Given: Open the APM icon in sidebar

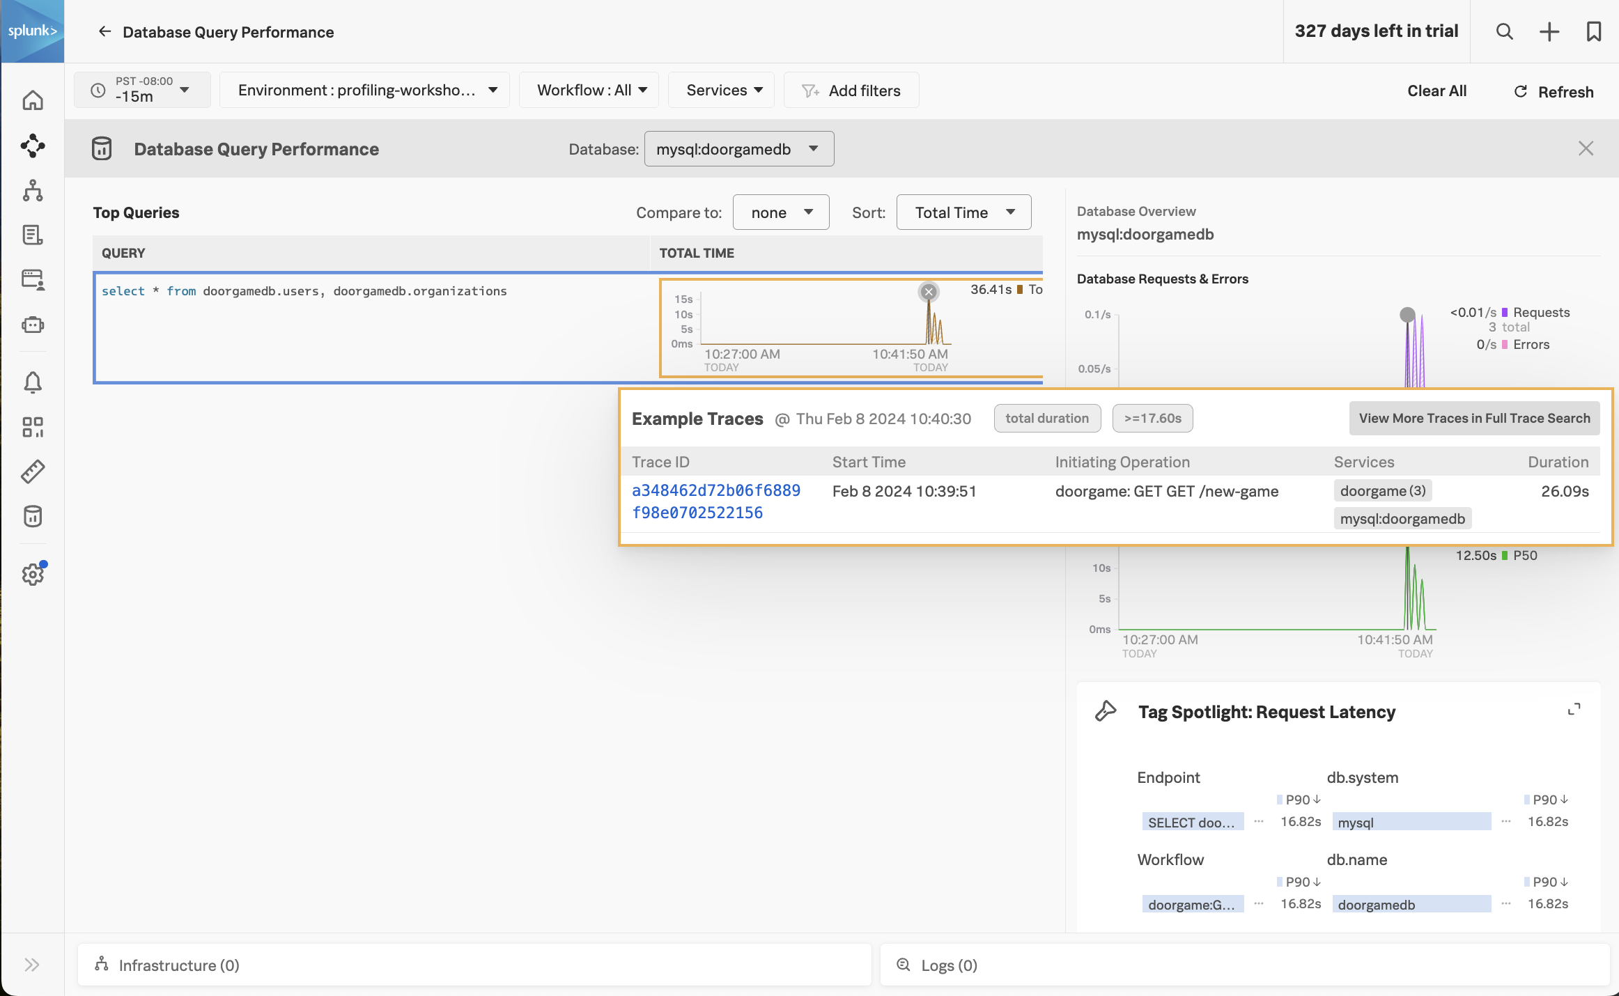Looking at the screenshot, I should pos(33,146).
